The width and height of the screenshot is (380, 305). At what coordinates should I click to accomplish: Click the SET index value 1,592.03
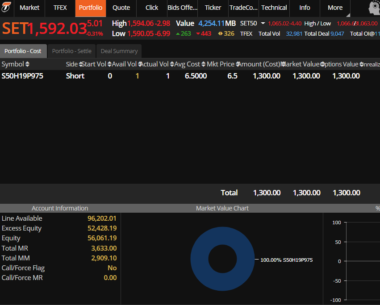[57, 29]
